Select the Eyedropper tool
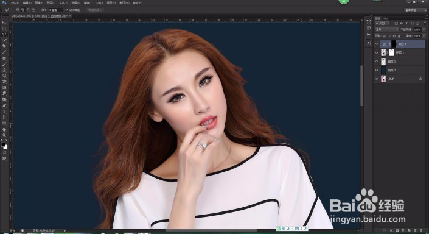This screenshot has width=429, height=234. [4, 52]
